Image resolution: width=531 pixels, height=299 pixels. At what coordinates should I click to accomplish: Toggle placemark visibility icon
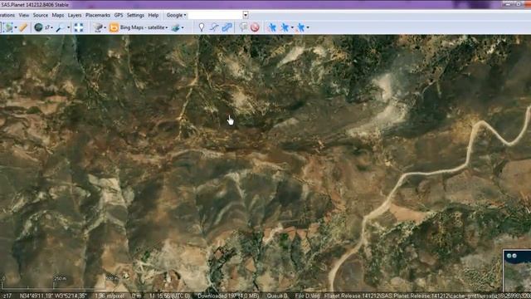click(x=243, y=27)
